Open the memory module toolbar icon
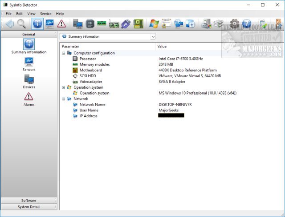285x217 pixels. pos(102,23)
